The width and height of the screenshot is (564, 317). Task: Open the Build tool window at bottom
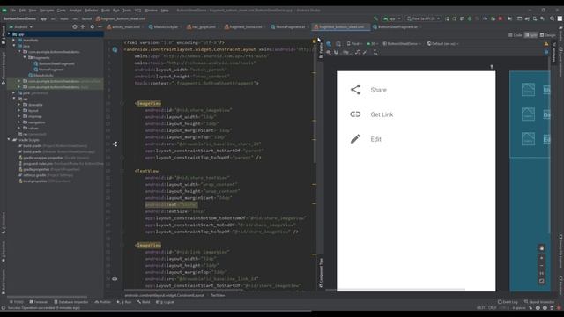pyautogui.click(x=144, y=302)
